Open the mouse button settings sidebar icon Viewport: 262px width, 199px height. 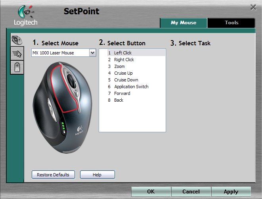tap(17, 40)
